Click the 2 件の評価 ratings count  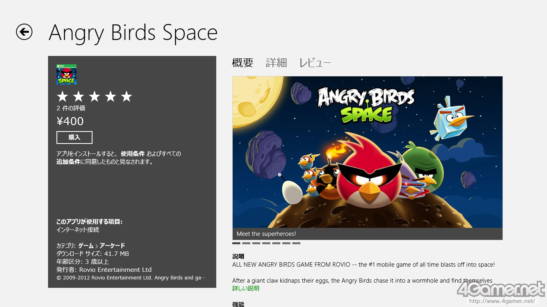(71, 108)
